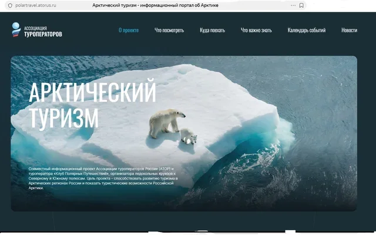Click the globe logo of the tour operators association
This screenshot has height=235, width=376.
pos(16,30)
